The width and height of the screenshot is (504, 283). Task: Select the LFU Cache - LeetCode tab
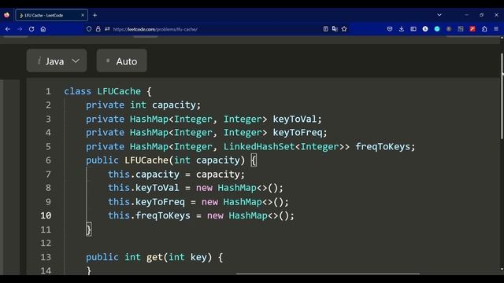click(x=51, y=15)
